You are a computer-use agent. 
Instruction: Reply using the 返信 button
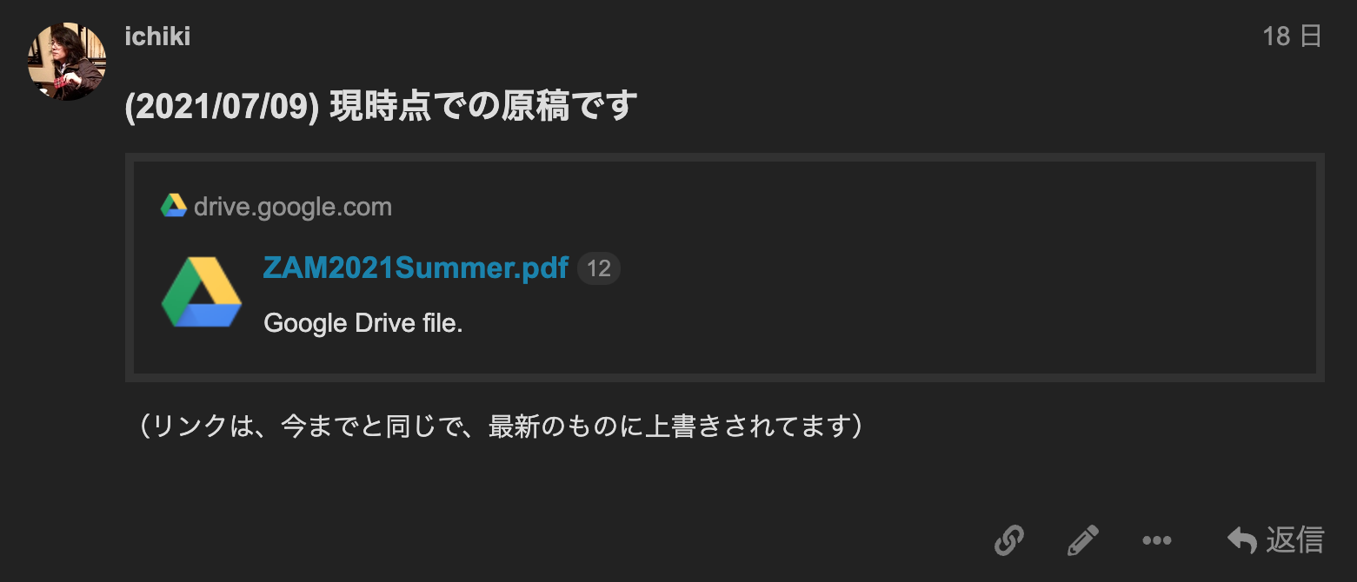1275,540
